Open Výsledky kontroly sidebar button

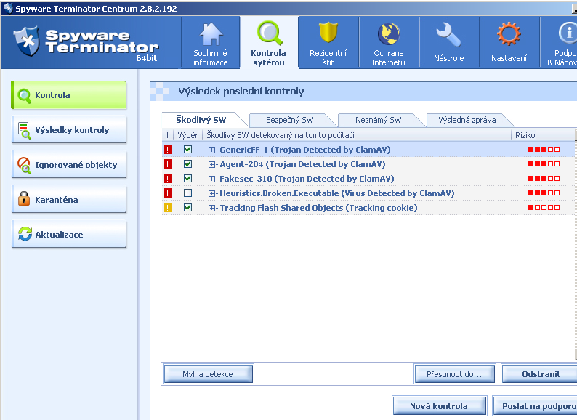point(69,130)
